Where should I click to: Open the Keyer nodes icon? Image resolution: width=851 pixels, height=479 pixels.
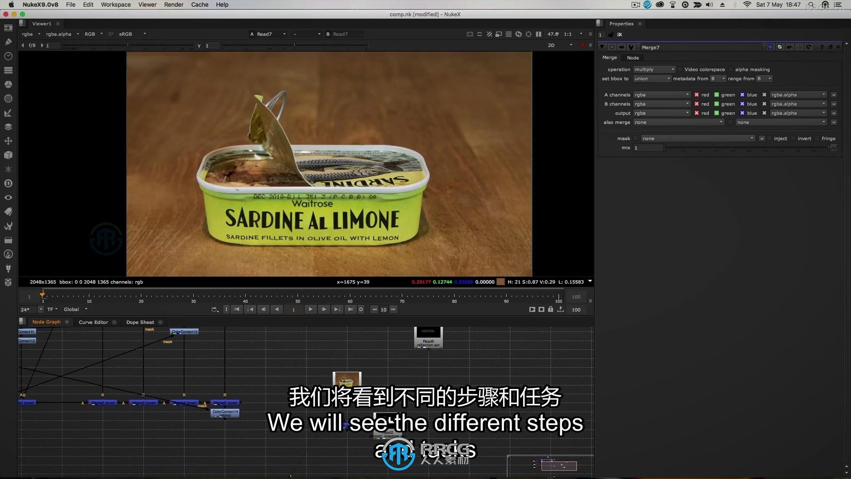(x=8, y=113)
